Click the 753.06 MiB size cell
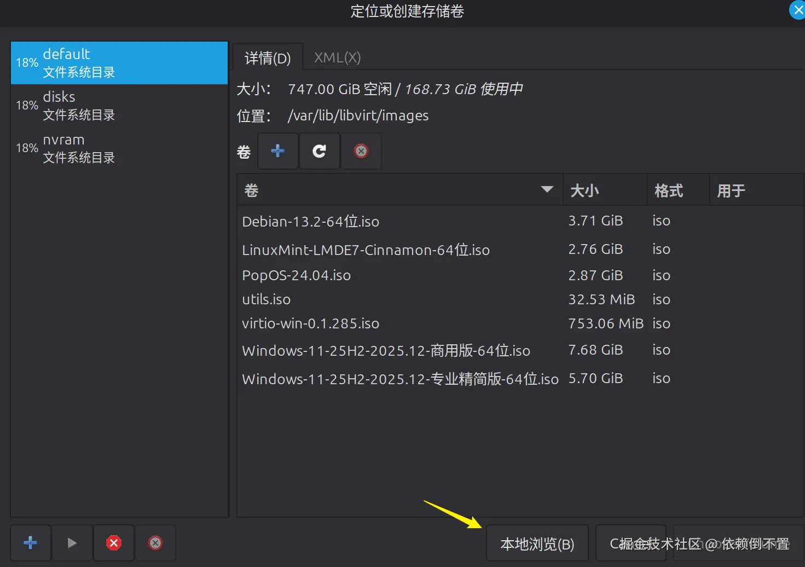805x567 pixels. point(606,323)
